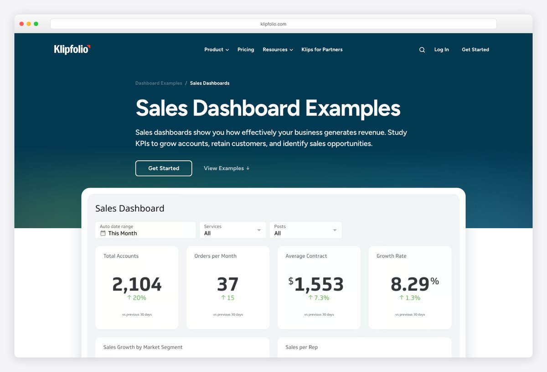547x372 pixels.
Task: Click the green 7.3% increase indicator
Action: 319,298
